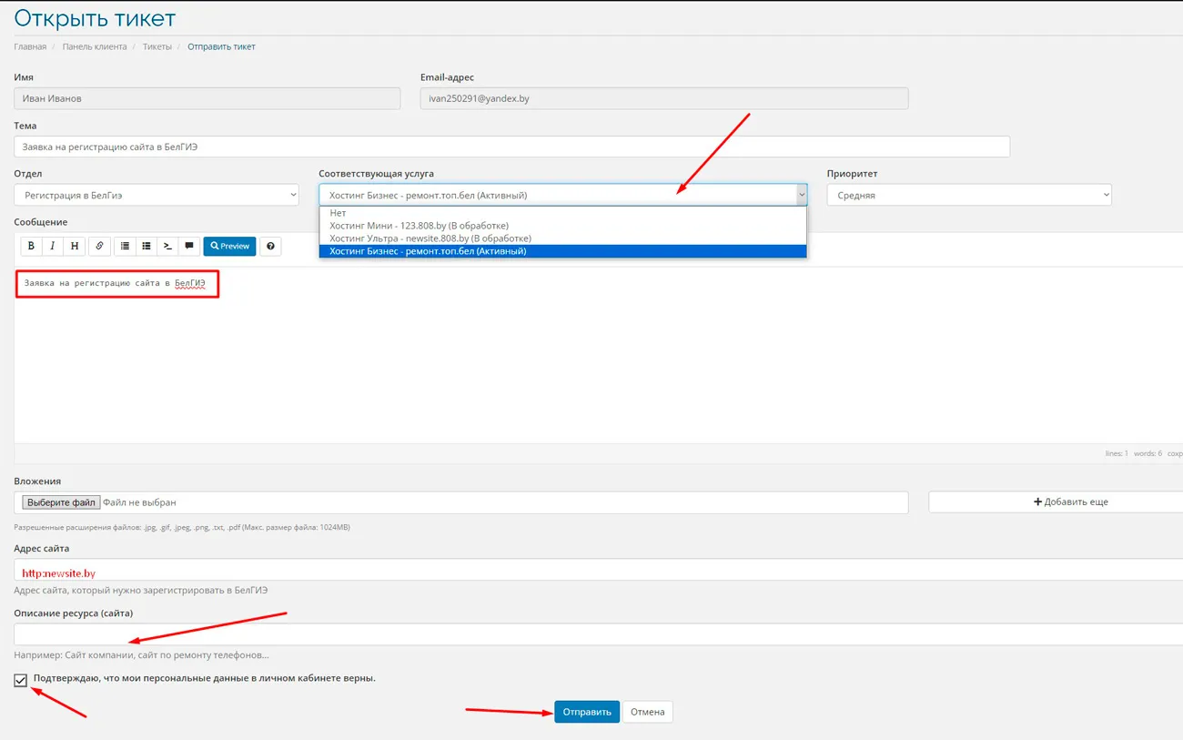Screen dimensions: 1183x740
Task: Click the Отправить submit button
Action: pyautogui.click(x=587, y=712)
